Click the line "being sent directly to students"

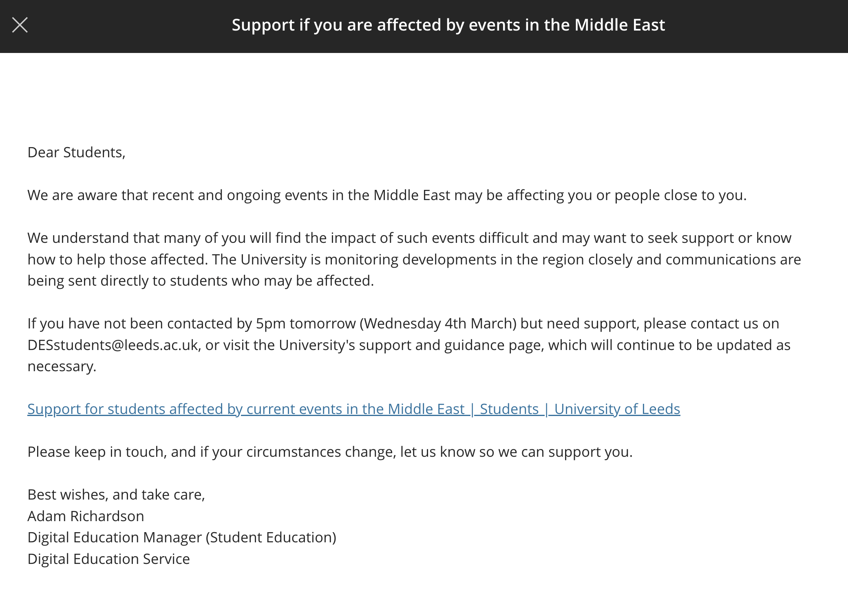pyautogui.click(x=200, y=281)
